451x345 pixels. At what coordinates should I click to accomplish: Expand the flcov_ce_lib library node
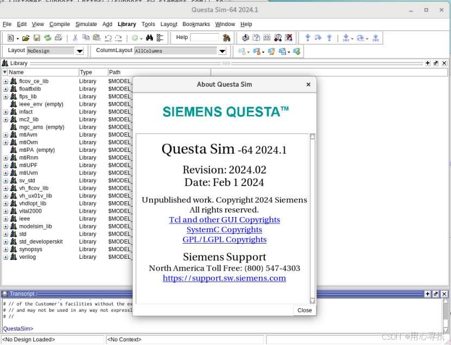pos(5,82)
